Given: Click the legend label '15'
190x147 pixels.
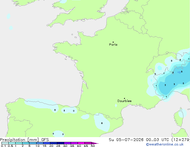Looking at the screenshot, I should tap(44, 146).
